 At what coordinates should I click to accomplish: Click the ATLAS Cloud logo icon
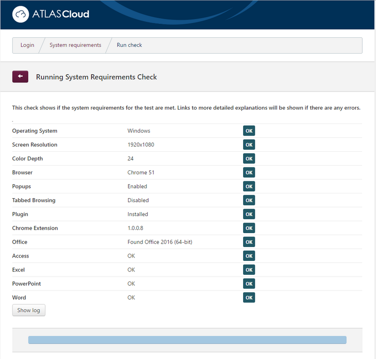21,14
